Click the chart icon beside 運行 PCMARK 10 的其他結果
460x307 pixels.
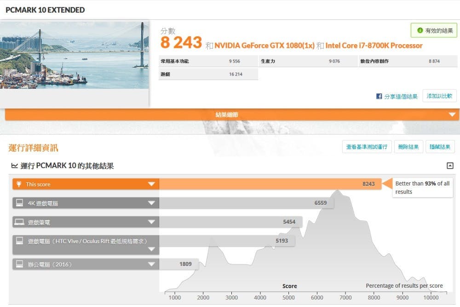coord(14,166)
